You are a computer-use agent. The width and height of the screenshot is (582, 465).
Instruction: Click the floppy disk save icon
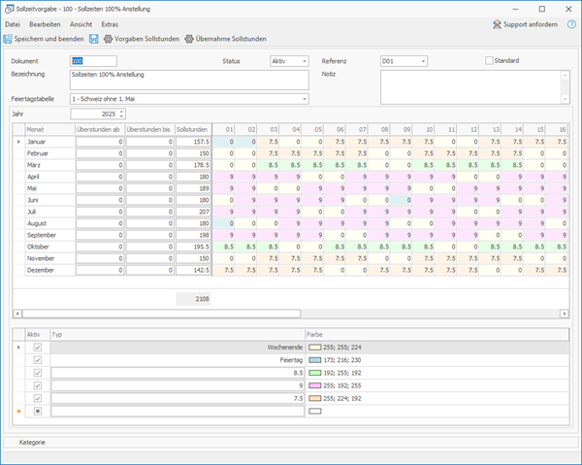point(94,39)
